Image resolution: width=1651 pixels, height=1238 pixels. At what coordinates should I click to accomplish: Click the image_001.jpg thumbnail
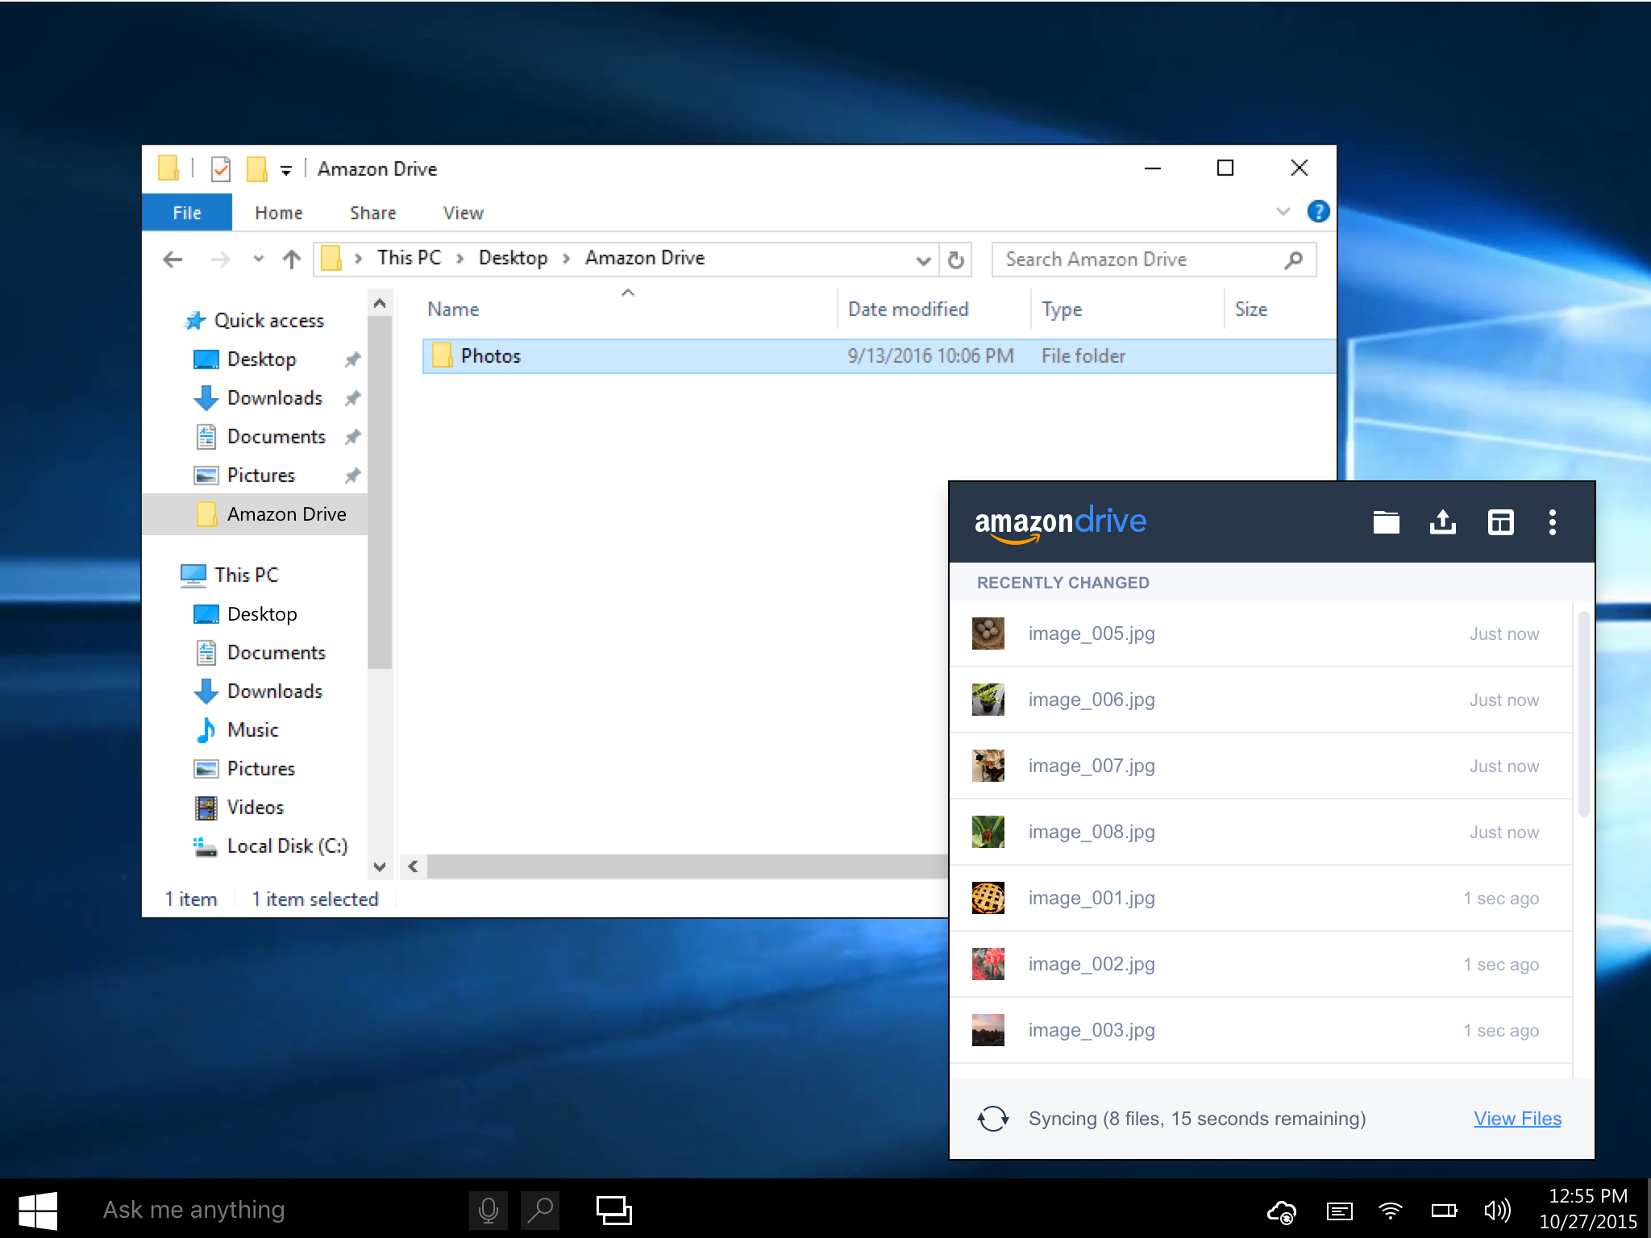tap(988, 898)
